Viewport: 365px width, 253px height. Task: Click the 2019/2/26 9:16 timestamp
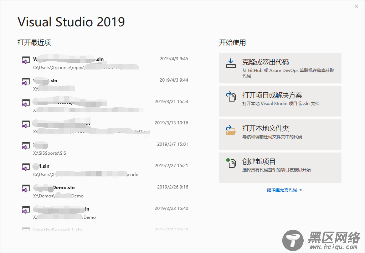(173, 187)
